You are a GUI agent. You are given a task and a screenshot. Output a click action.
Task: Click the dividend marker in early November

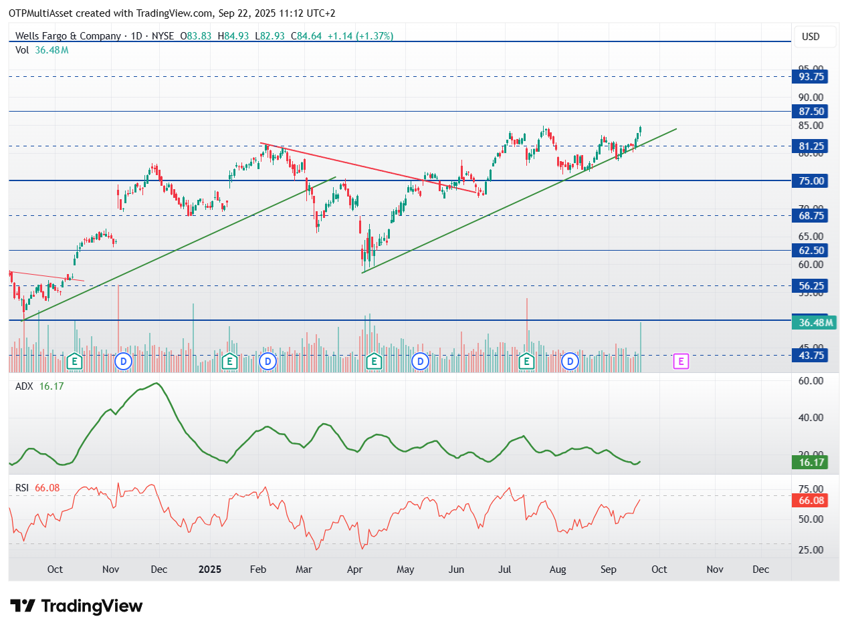click(123, 362)
